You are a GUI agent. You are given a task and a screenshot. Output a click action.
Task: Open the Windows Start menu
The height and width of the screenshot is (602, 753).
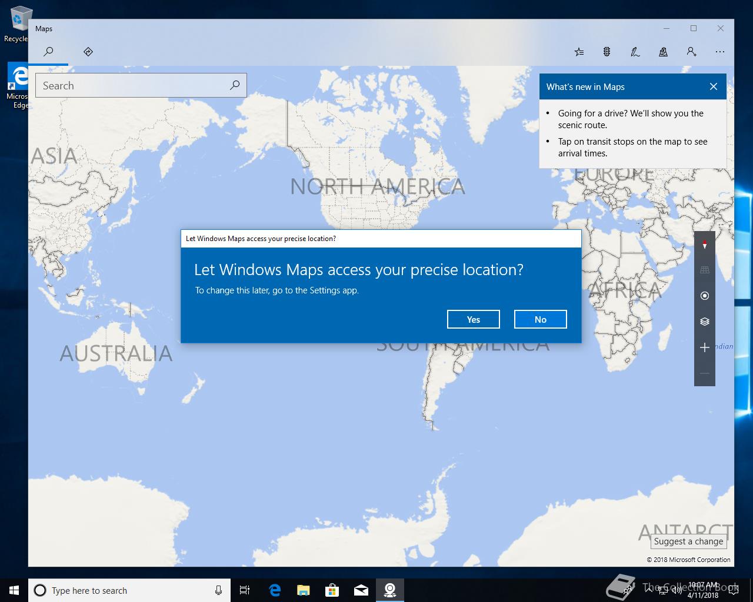[x=14, y=590]
